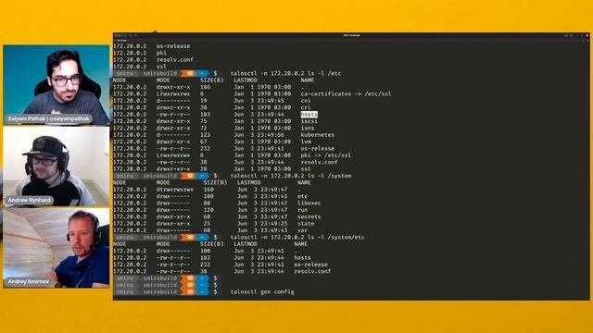The height and width of the screenshot is (333, 593).
Task: Click the 'iscsi' directory name
Action: pos(309,121)
